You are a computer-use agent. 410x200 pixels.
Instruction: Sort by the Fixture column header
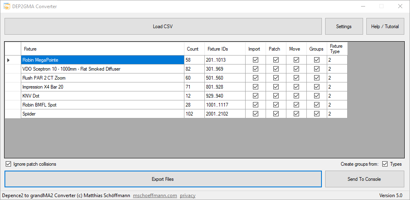point(102,49)
